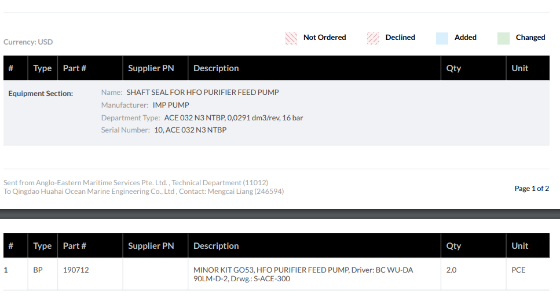Click the Part # header in the second table

click(75, 246)
